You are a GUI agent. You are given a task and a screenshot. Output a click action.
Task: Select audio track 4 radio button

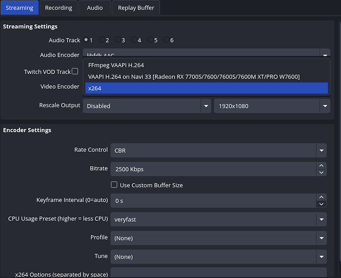[x=134, y=40]
